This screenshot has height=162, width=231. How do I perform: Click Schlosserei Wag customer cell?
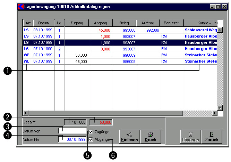(x=201, y=30)
